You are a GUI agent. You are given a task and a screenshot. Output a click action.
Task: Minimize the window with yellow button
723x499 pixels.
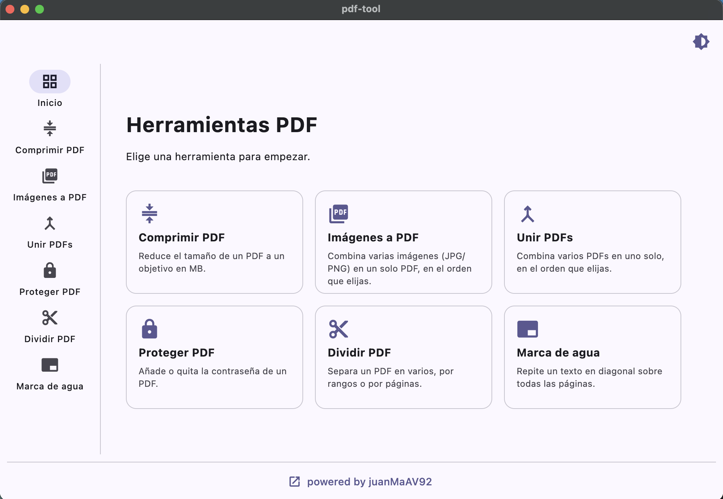(25, 9)
